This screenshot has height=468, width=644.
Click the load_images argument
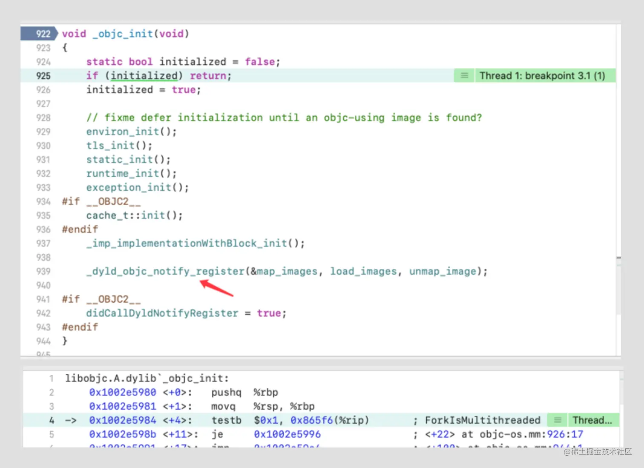click(x=363, y=271)
